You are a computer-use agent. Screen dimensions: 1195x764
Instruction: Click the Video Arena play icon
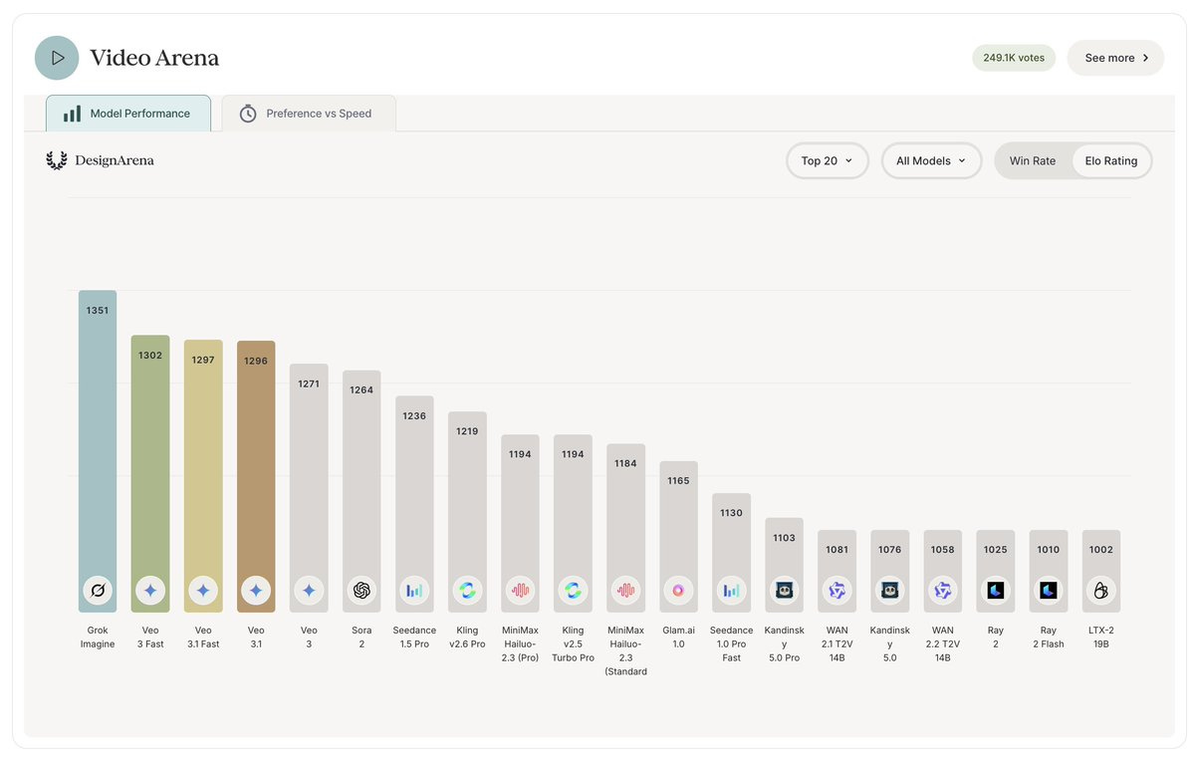click(57, 58)
